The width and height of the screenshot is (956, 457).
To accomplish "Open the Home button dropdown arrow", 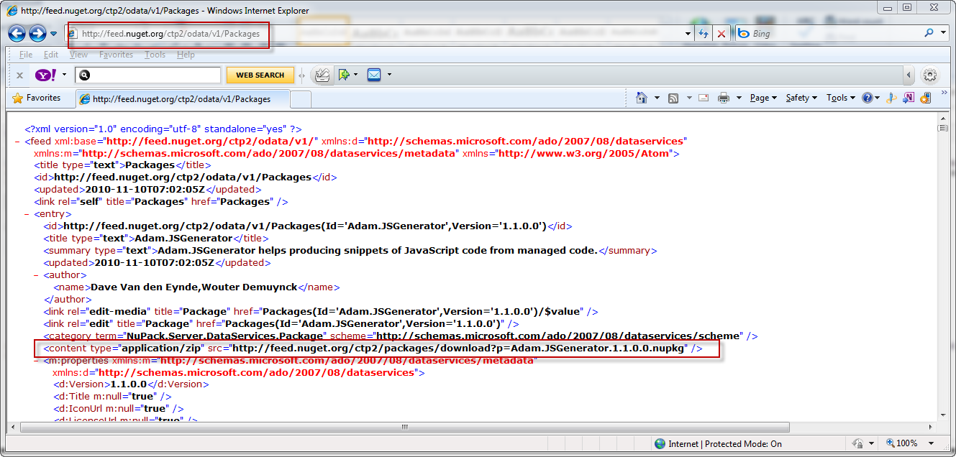I will (x=657, y=98).
